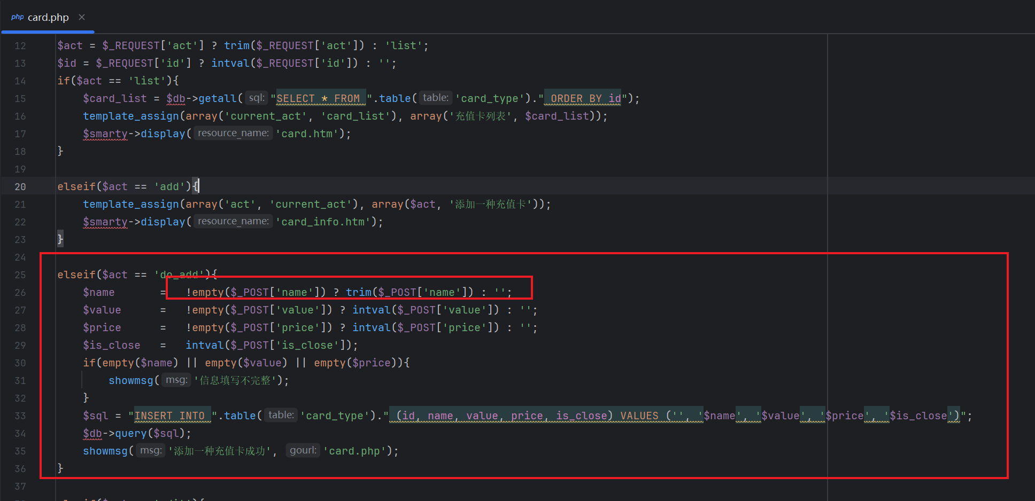This screenshot has width=1035, height=501.
Task: Click the ORDER BY id string
Action: (583, 99)
